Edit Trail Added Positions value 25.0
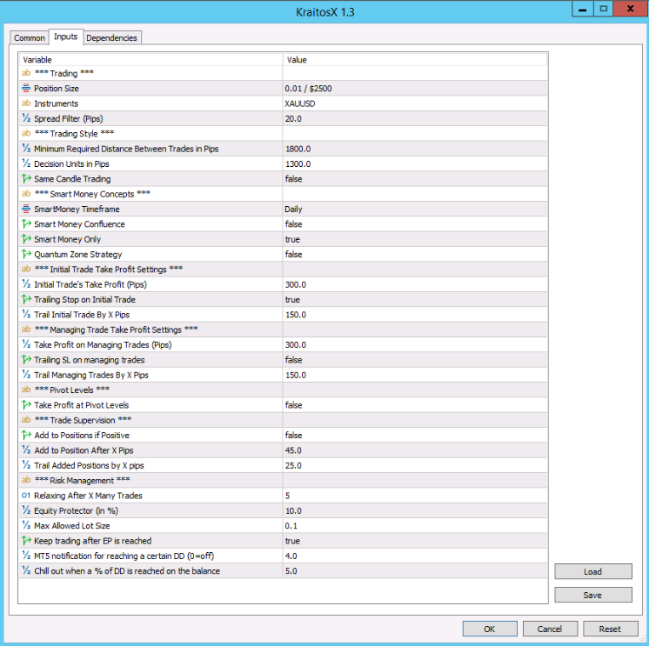This screenshot has height=646, width=649. pos(415,465)
